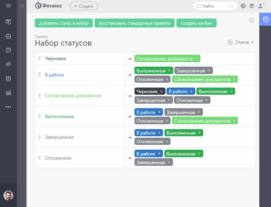Remove В работе from Завершенная row

pos(159,133)
